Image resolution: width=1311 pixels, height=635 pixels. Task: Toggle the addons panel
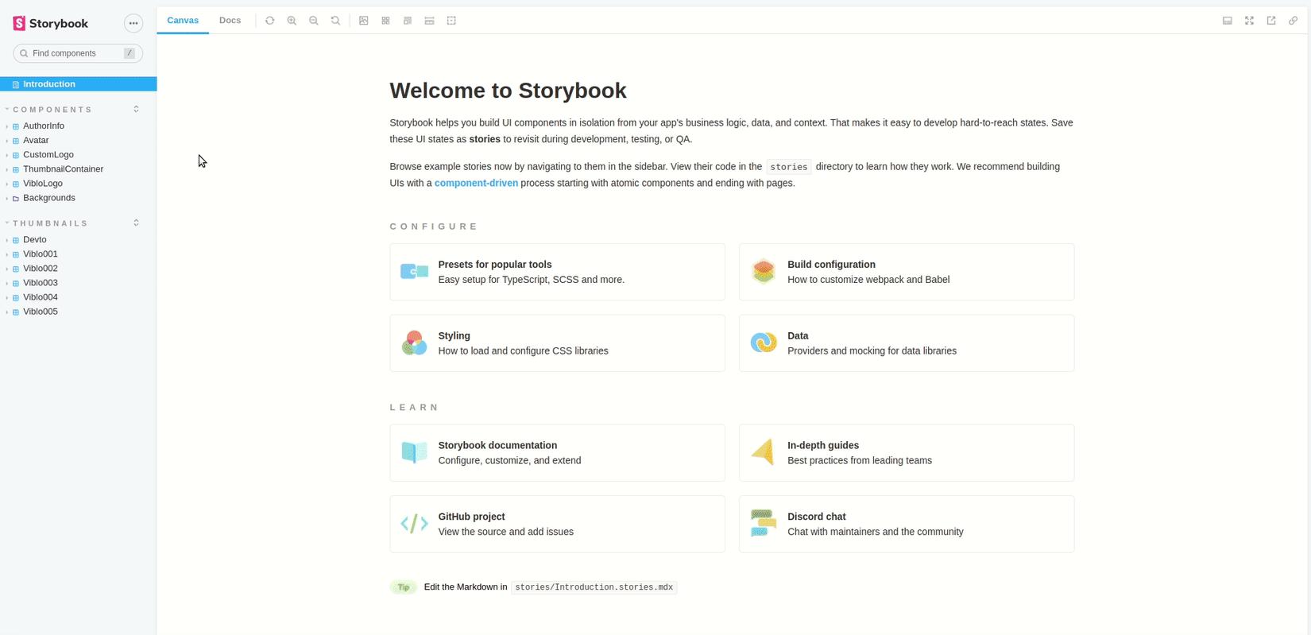click(1228, 21)
